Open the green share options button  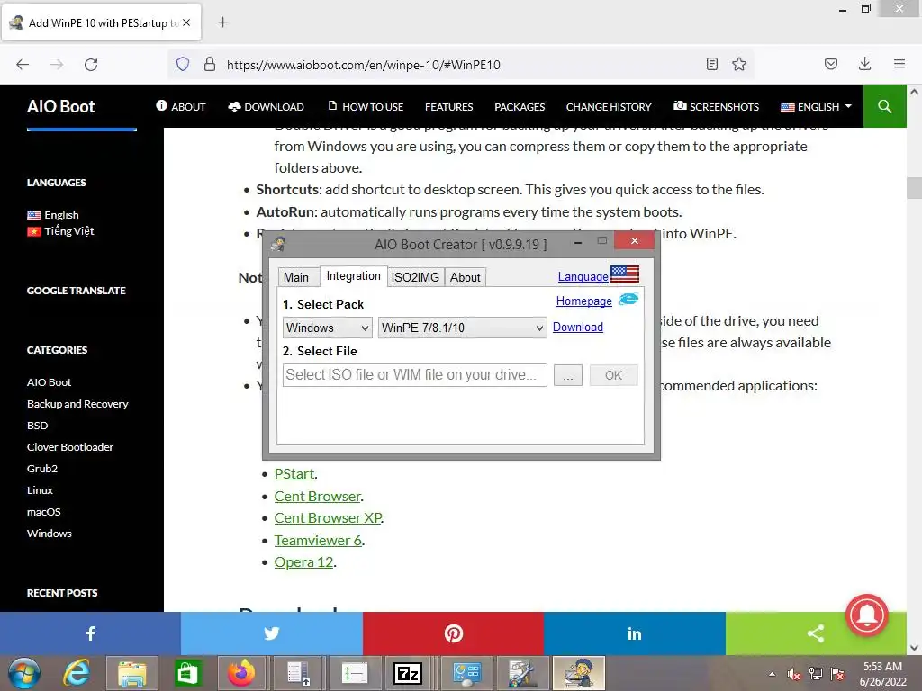pos(816,633)
